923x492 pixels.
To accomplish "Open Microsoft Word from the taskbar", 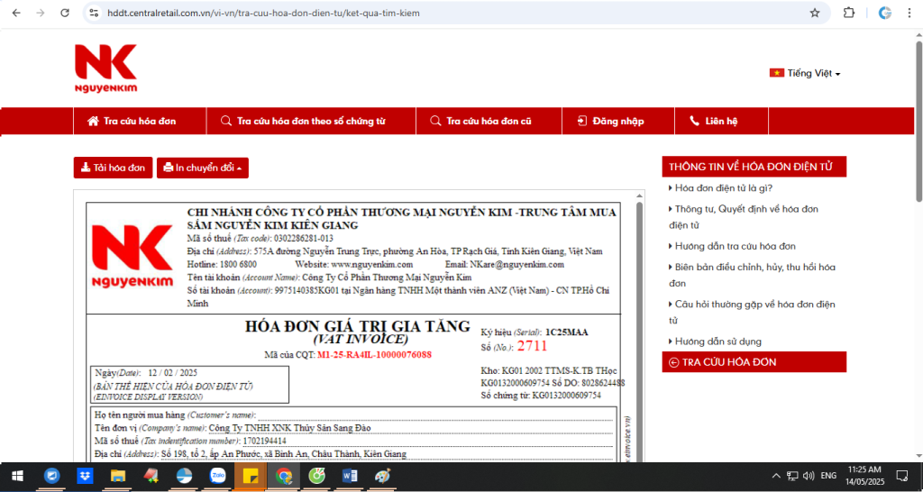I will [350, 476].
